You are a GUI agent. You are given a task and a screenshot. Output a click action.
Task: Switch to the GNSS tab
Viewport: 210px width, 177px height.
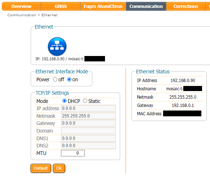(61, 6)
